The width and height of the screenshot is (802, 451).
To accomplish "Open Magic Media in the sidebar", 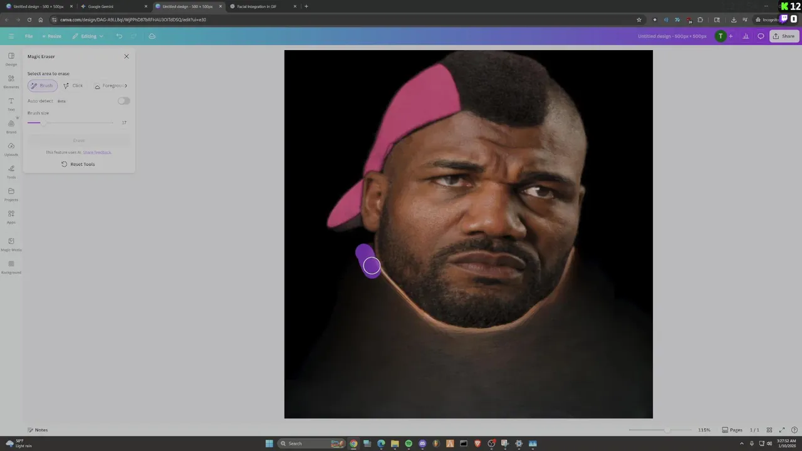I will tap(11, 244).
